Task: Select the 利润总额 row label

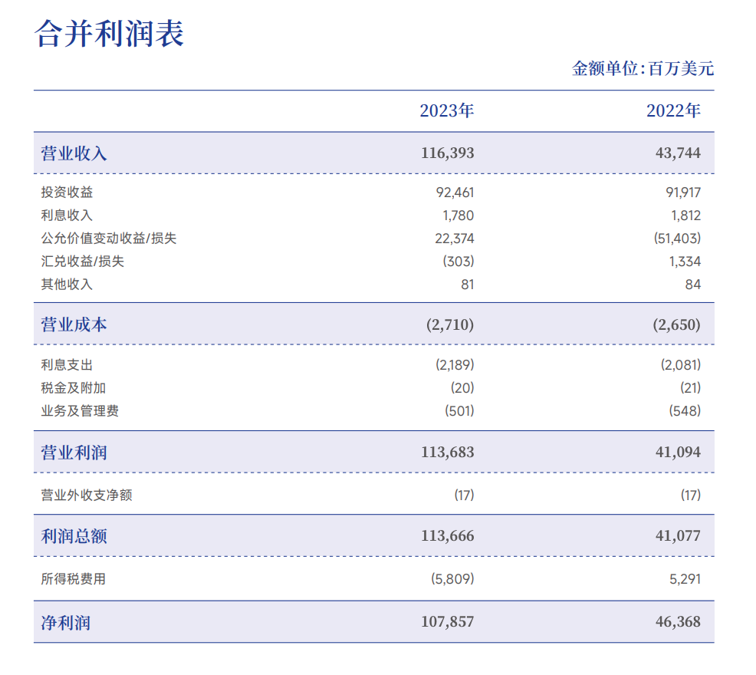Action: point(74,536)
